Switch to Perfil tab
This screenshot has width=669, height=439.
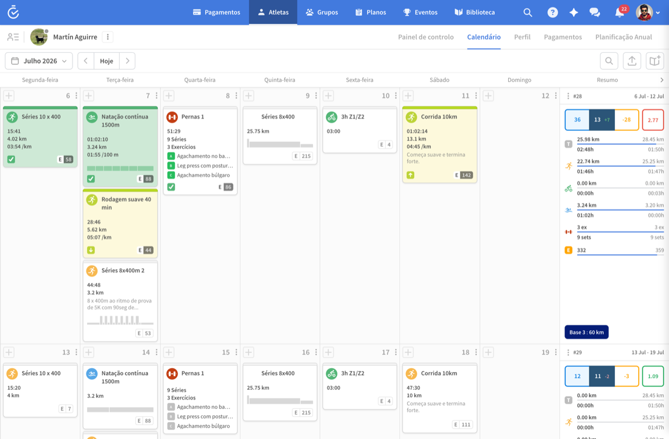(x=522, y=37)
